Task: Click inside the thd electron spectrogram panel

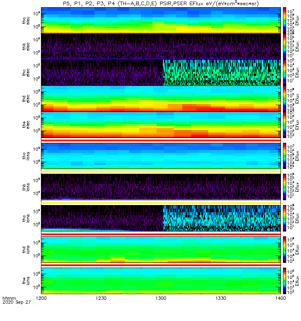Action: pos(161,98)
